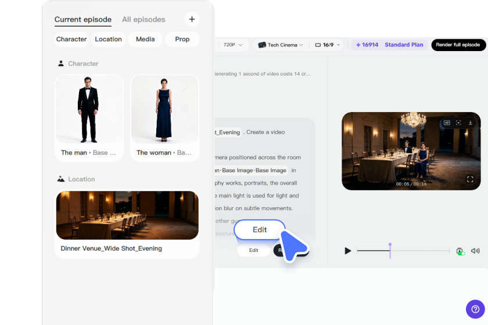The width and height of the screenshot is (488, 325).
Task: Select The man character card
Action: point(89,118)
